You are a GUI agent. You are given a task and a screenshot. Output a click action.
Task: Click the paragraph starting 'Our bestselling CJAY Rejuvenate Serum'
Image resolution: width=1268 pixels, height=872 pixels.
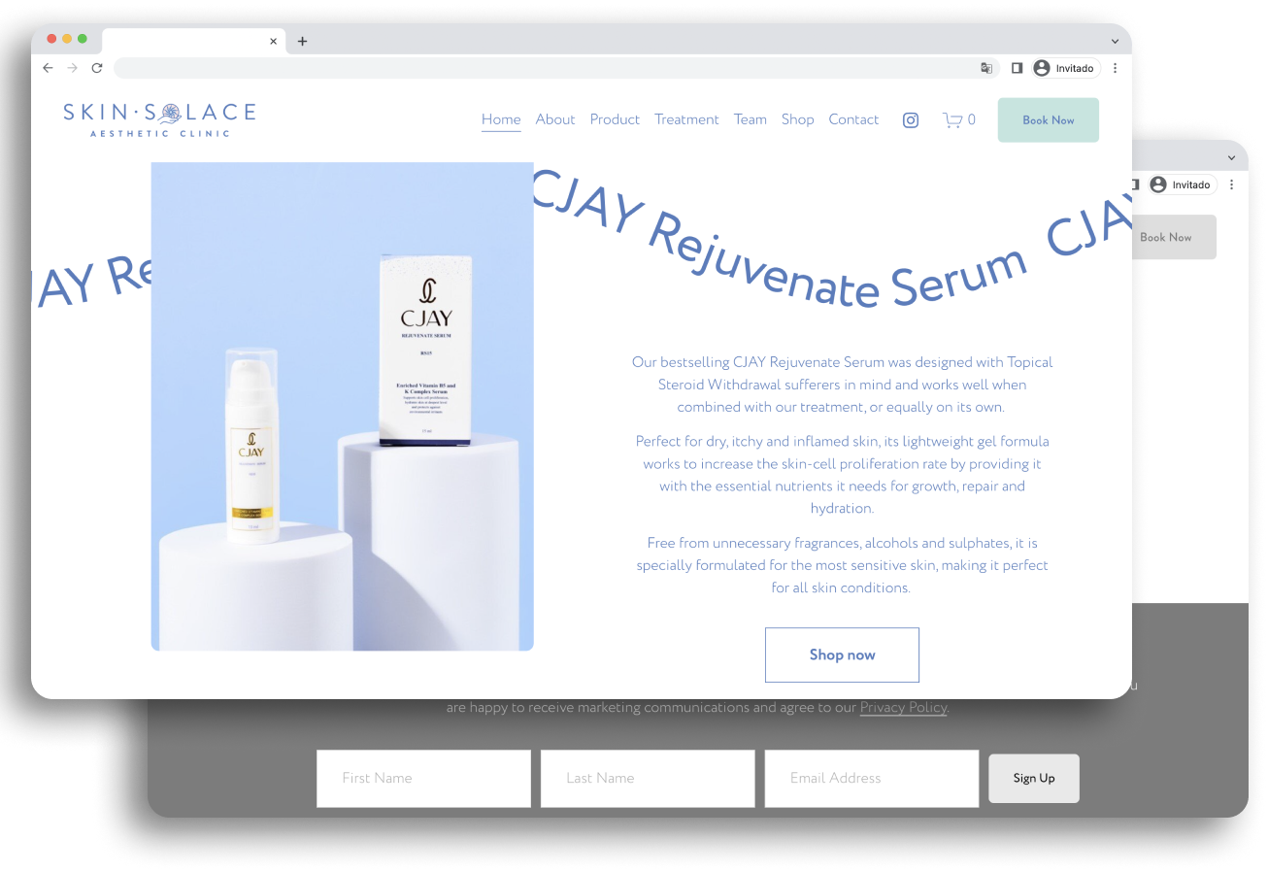click(842, 385)
